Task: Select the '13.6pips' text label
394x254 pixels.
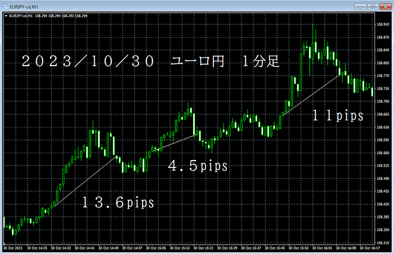Action: [x=118, y=203]
